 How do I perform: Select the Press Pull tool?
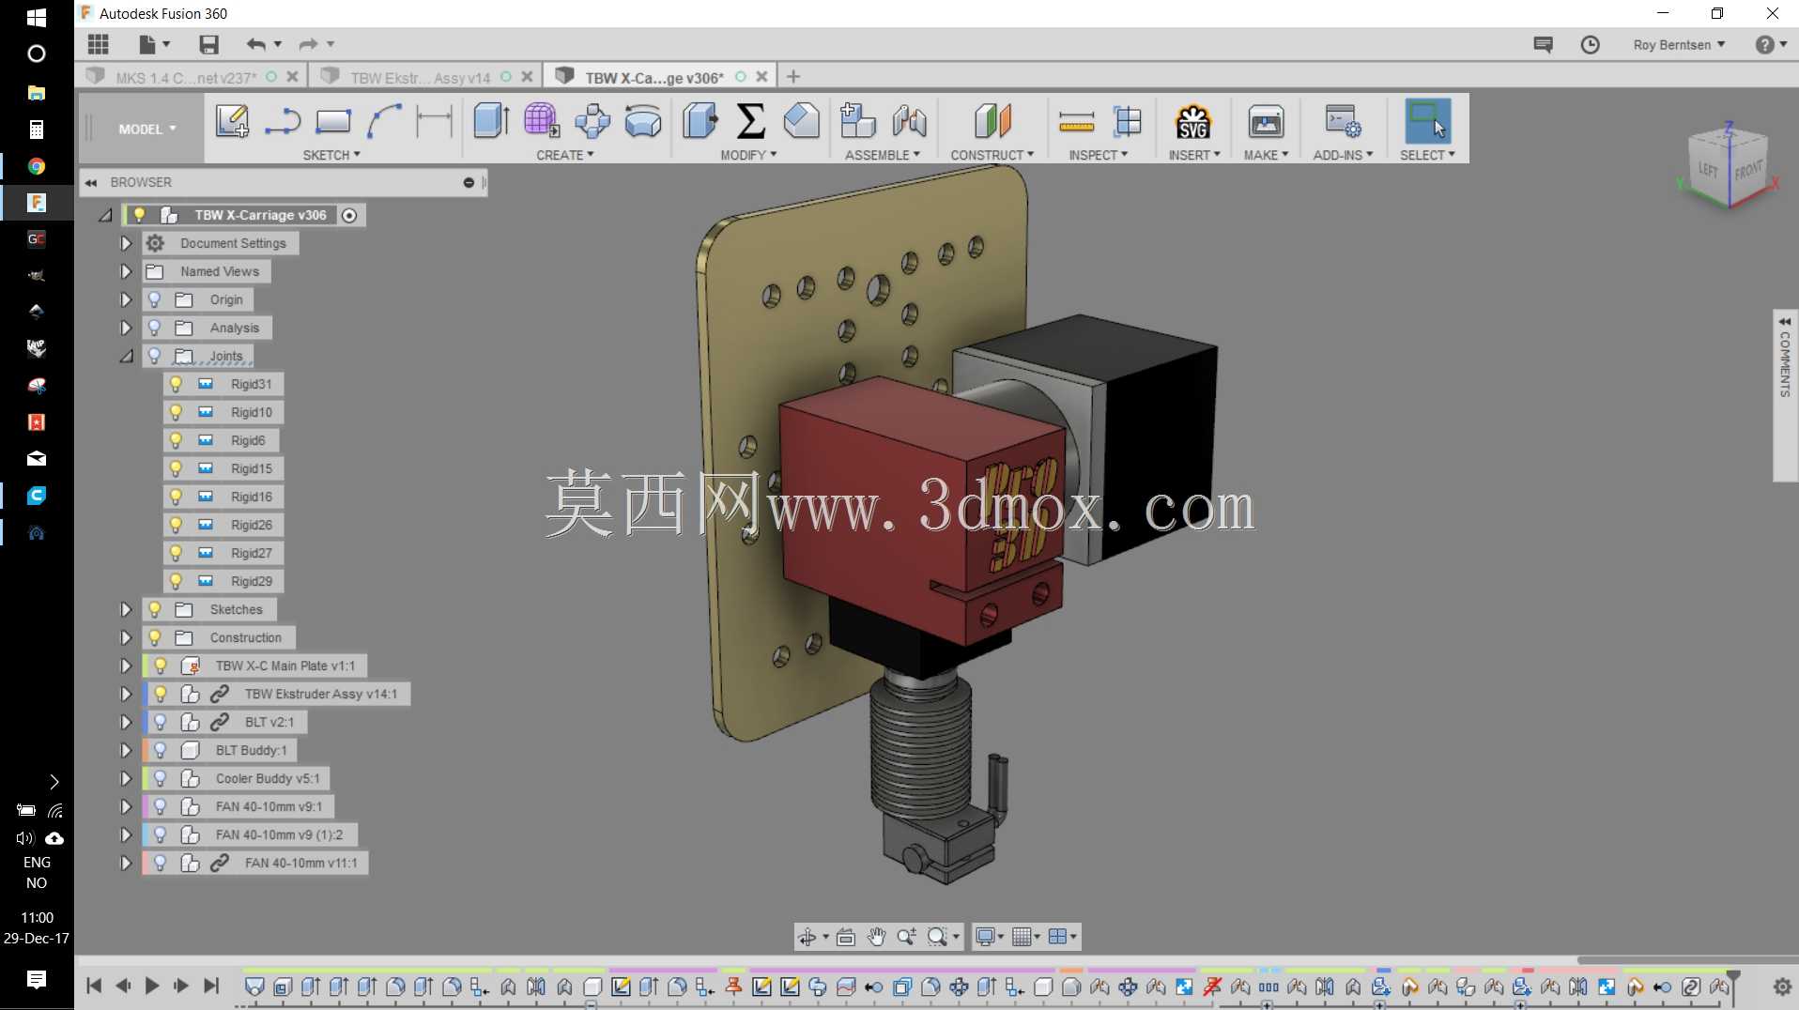point(700,121)
